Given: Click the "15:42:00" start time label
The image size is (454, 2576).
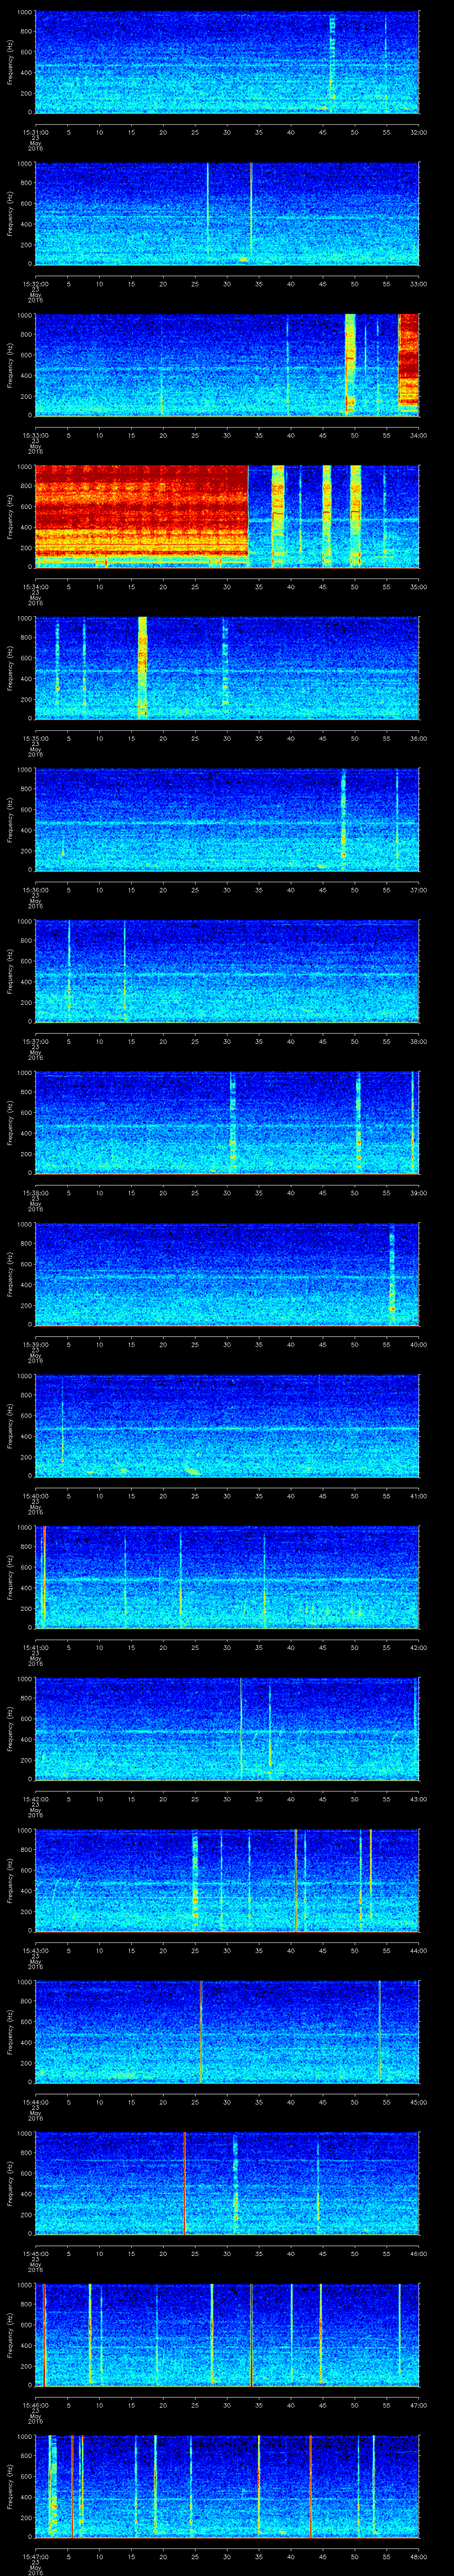Looking at the screenshot, I should pos(35,1799).
